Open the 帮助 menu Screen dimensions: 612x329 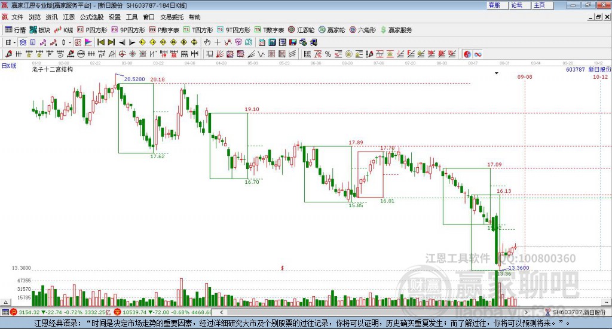click(194, 17)
